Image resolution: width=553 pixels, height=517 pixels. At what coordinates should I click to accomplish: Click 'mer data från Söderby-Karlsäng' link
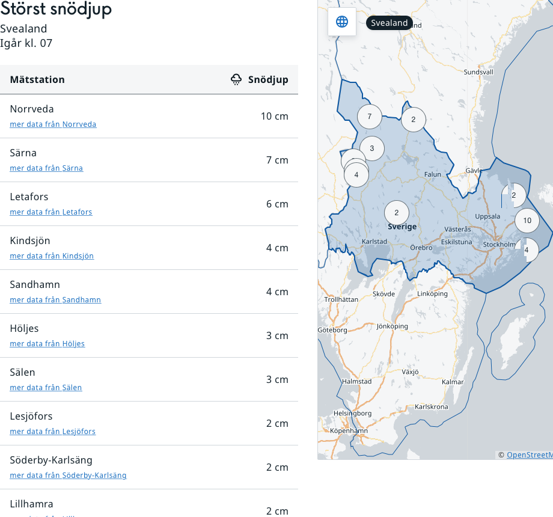68,476
